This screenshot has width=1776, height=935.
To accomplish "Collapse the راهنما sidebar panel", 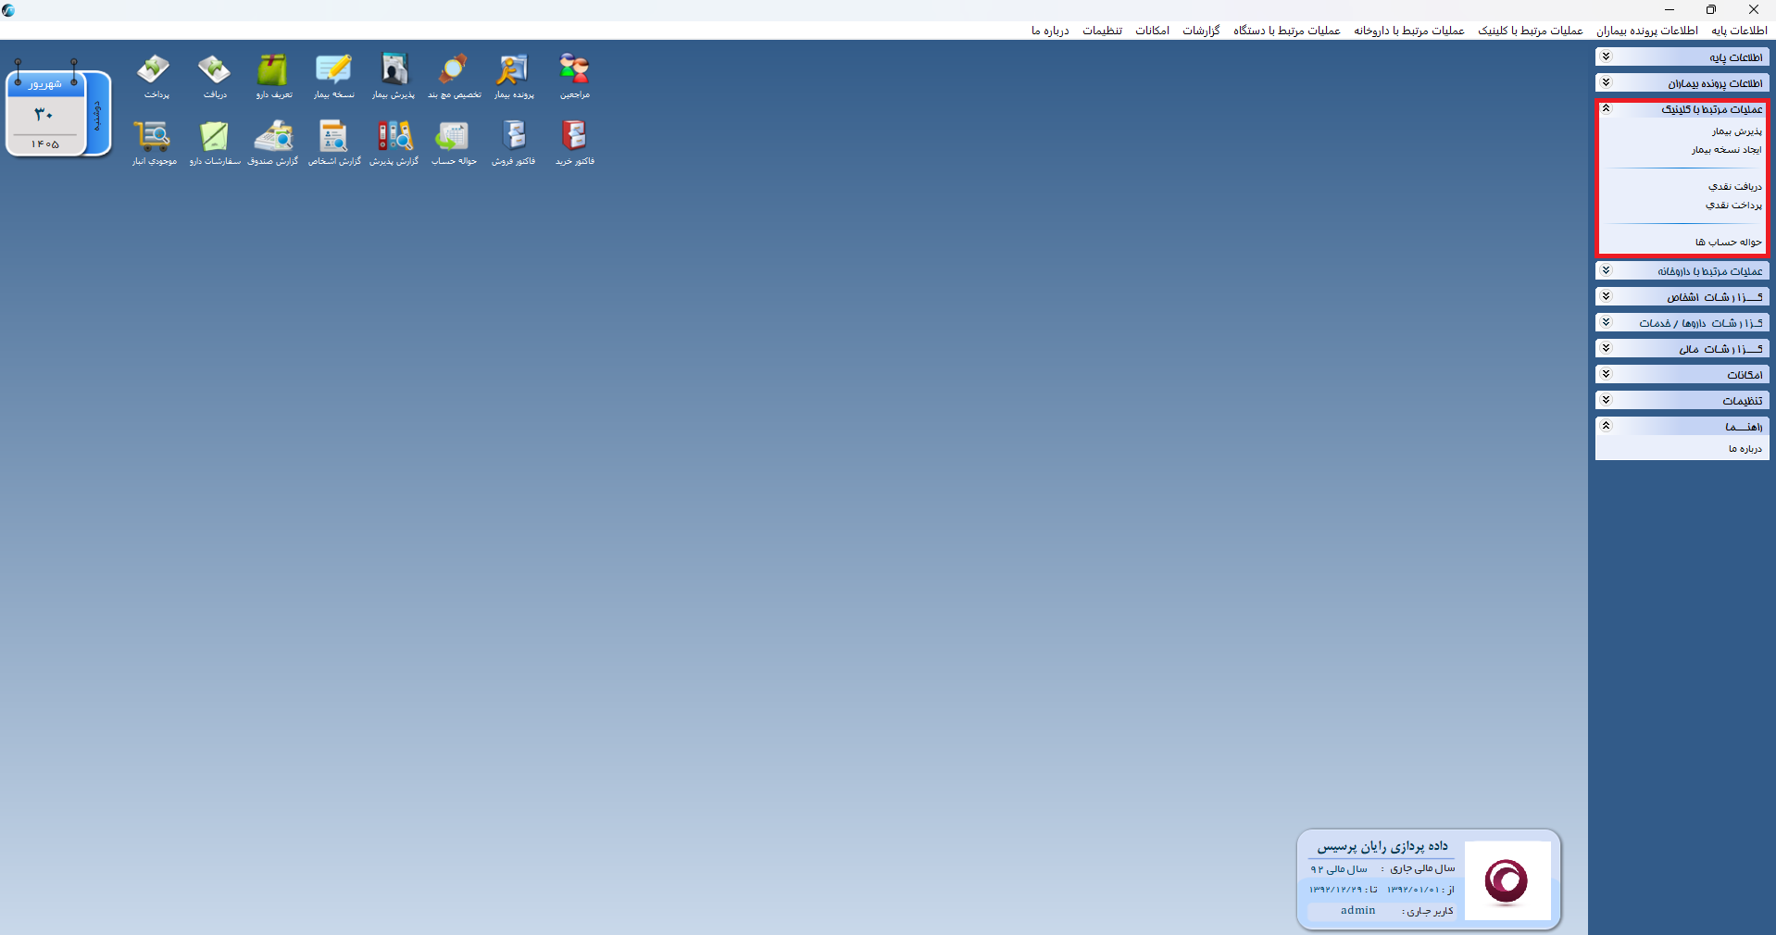I will click(x=1682, y=427).
